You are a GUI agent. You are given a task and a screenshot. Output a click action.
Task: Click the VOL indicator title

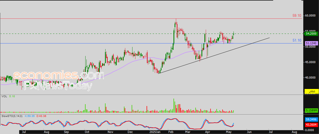click(x=4, y=96)
